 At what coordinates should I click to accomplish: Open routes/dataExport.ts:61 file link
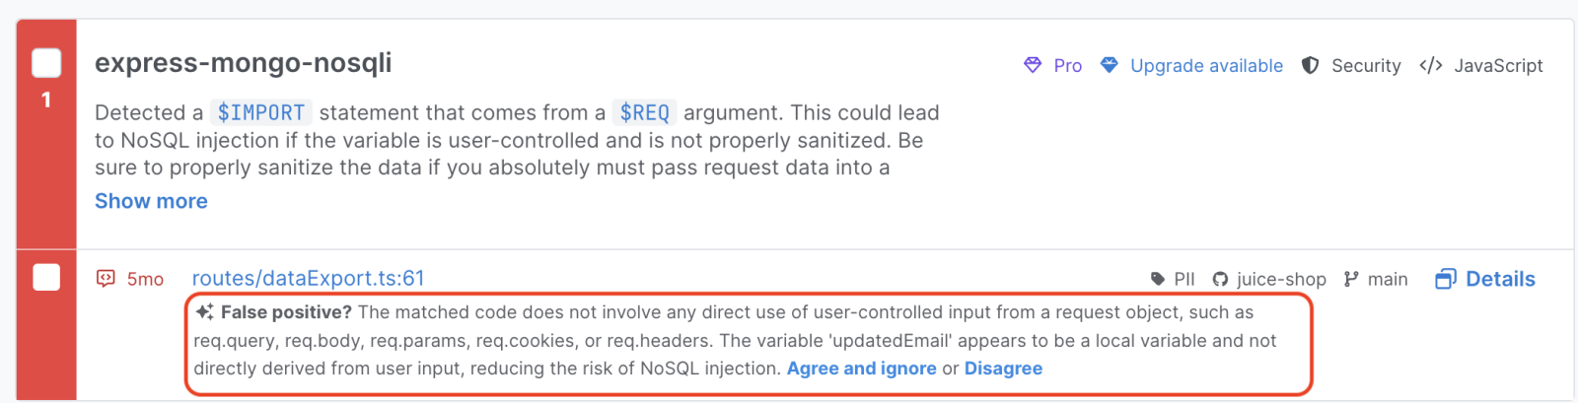(x=308, y=279)
